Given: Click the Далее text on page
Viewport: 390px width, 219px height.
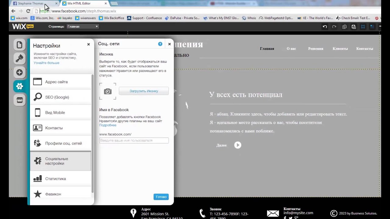Looking at the screenshot, I should [x=222, y=145].
